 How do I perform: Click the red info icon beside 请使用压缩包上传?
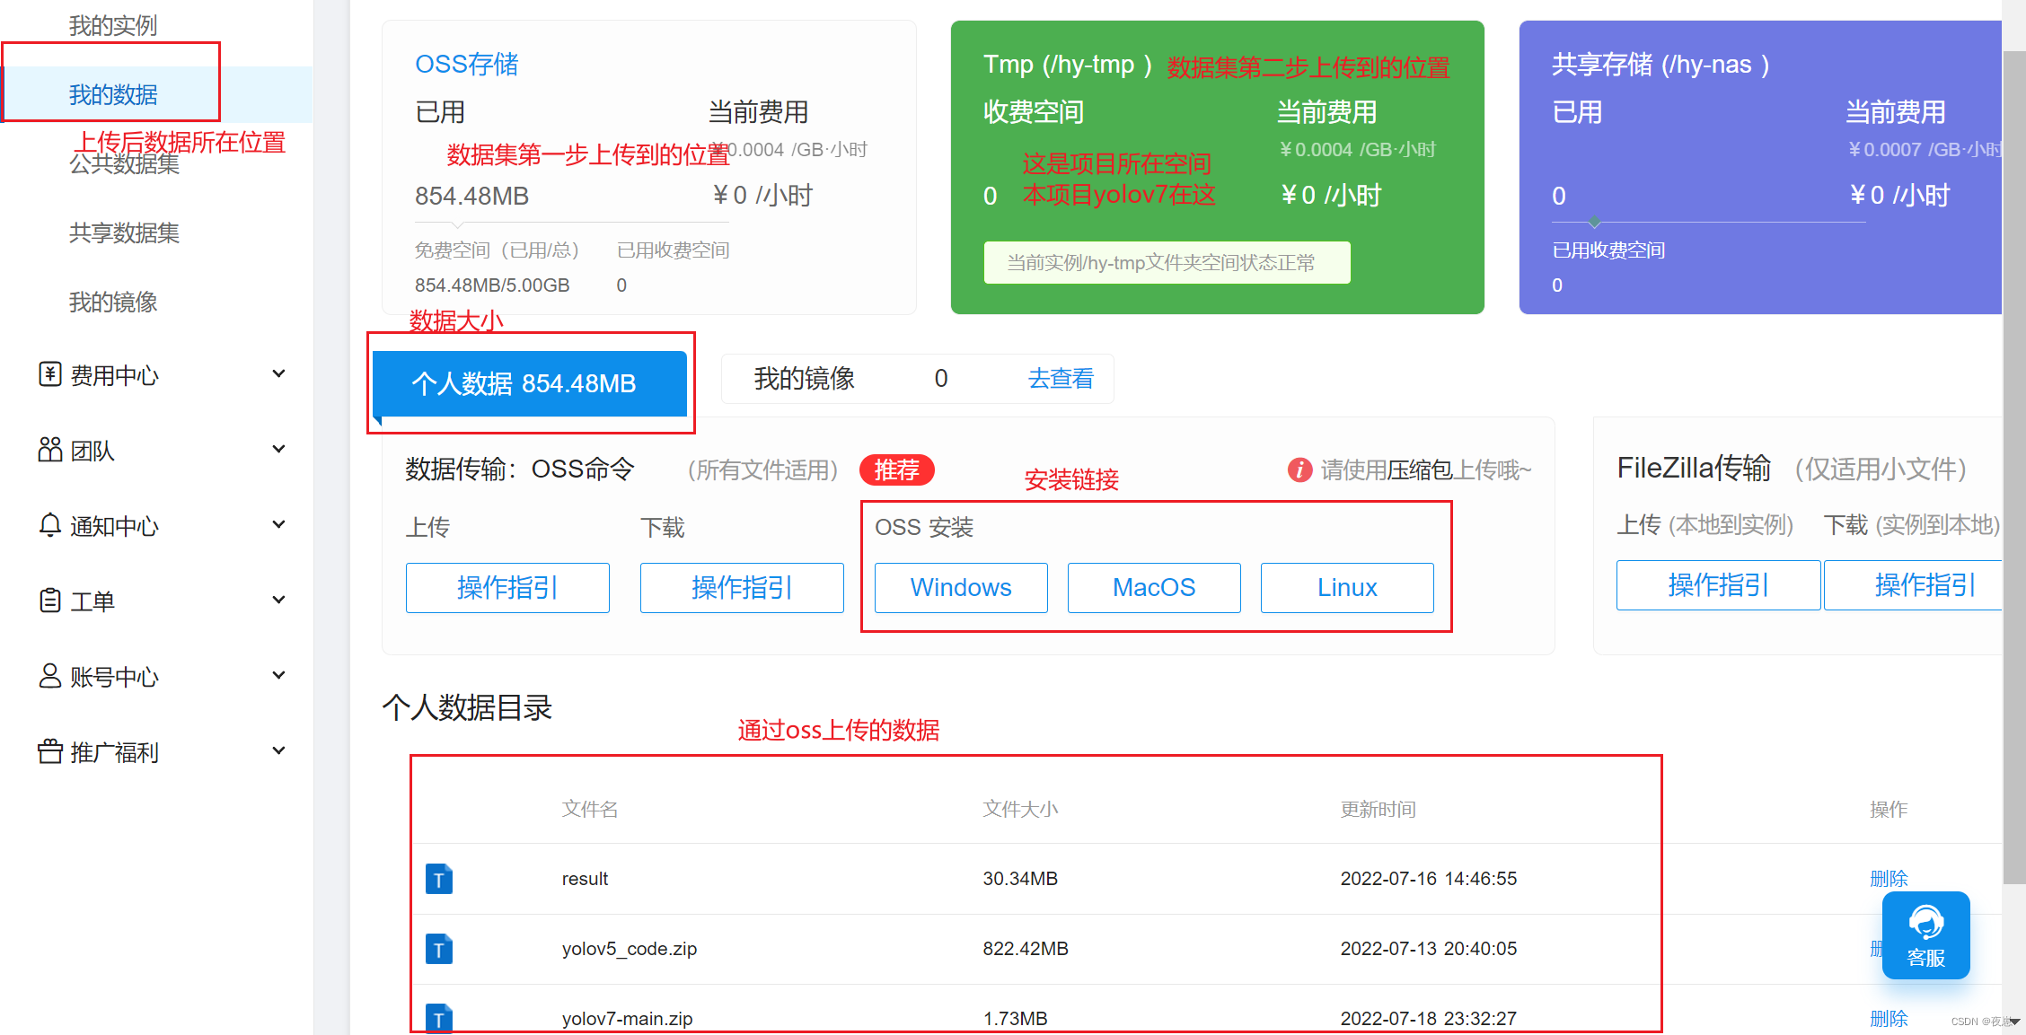point(1299,469)
